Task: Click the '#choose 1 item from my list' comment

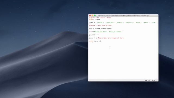Action: point(100,25)
